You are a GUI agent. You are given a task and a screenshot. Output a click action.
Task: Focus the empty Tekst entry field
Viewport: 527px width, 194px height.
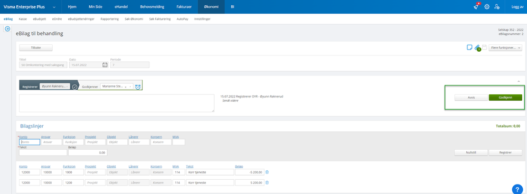[x=43, y=152]
